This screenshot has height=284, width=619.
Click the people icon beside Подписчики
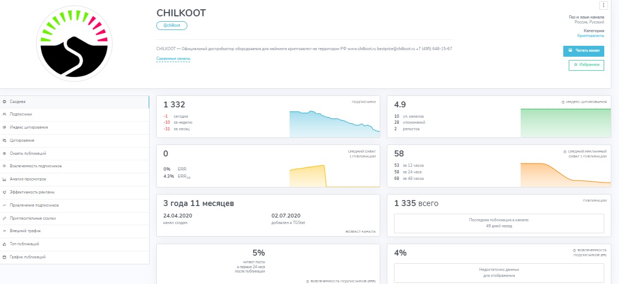tap(4, 114)
